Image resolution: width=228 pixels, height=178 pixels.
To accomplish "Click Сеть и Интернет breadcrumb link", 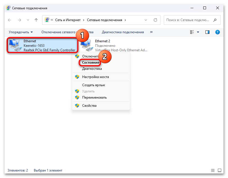I will pyautogui.click(x=68, y=20).
